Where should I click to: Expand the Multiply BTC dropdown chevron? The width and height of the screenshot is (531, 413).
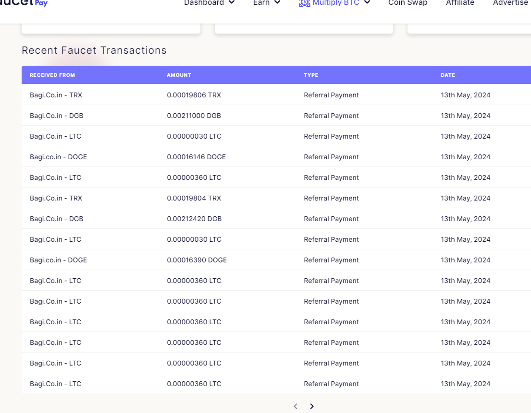367,3
